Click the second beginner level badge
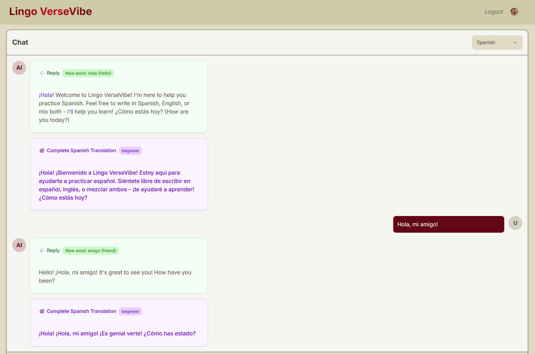This screenshot has width=535, height=354. tap(130, 312)
